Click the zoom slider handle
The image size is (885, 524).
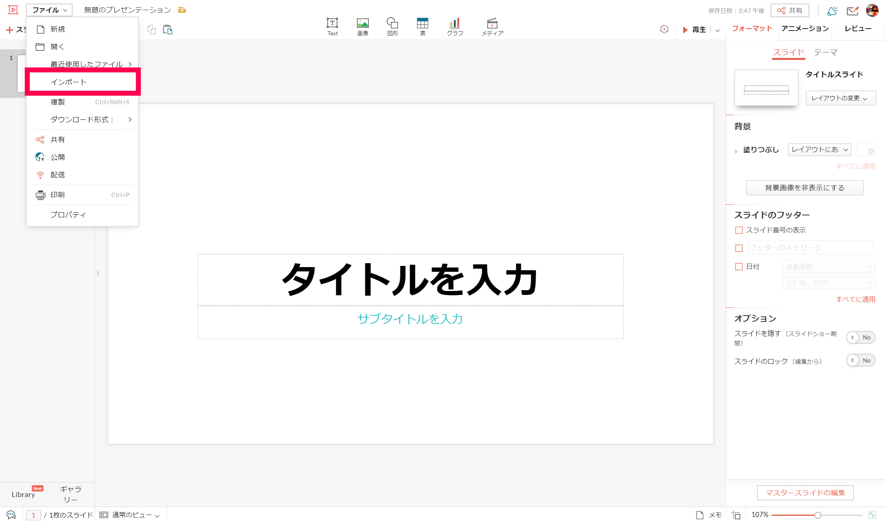pos(818,515)
